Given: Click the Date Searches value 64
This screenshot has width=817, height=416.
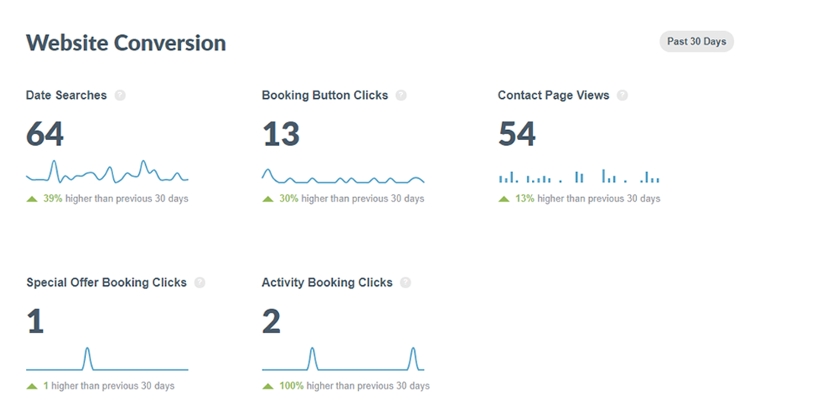Looking at the screenshot, I should pyautogui.click(x=45, y=135).
